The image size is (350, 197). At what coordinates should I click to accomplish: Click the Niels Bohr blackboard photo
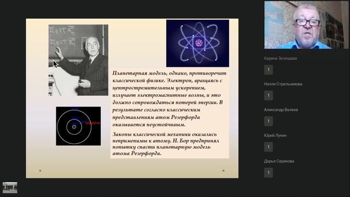coord(78,60)
